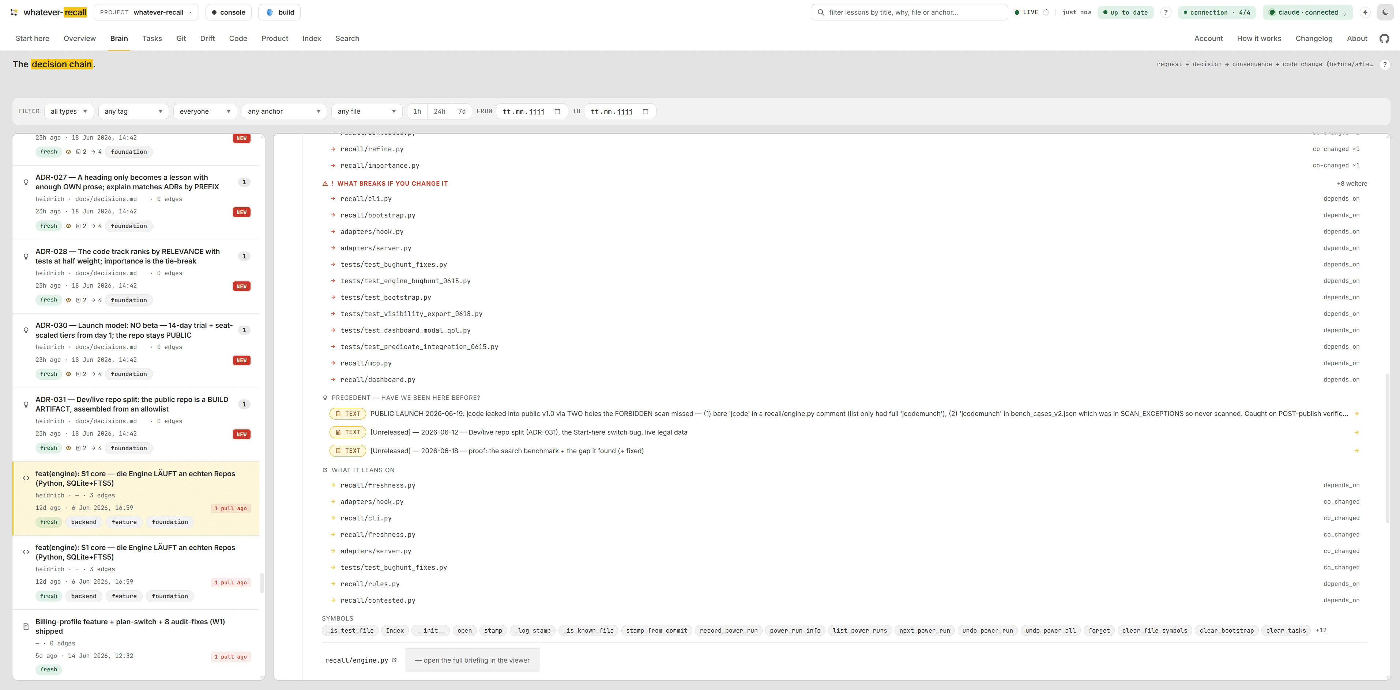Open the Start here tab
Screen dimensions: 1400x690
coord(33,38)
